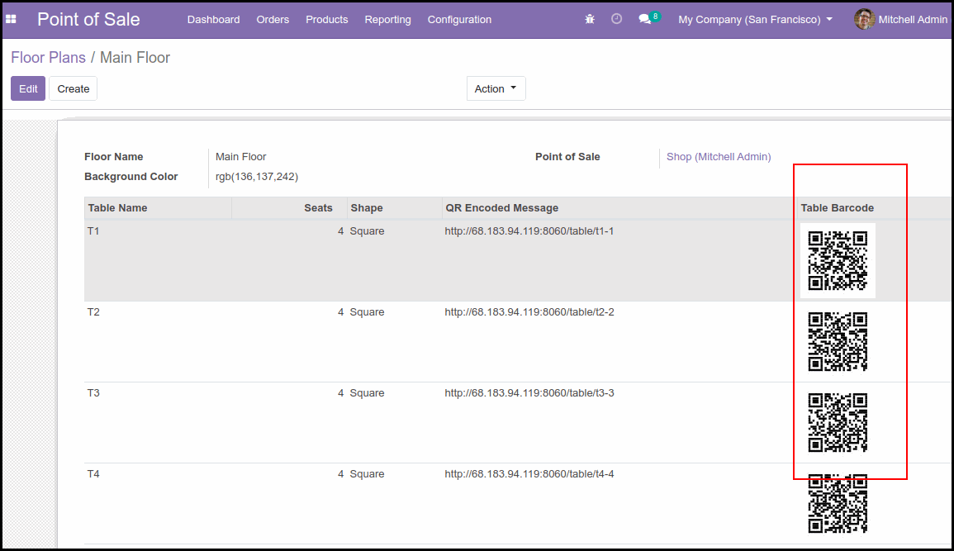Click the Square shape in T1 row
This screenshot has width=954, height=551.
(367, 231)
